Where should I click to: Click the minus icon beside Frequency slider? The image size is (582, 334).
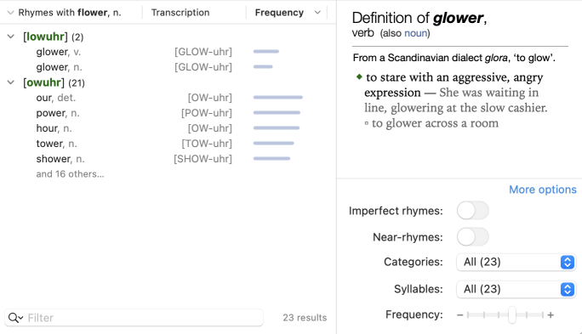(459, 315)
